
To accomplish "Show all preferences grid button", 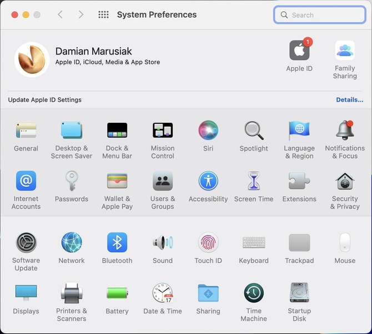I will pos(103,14).
